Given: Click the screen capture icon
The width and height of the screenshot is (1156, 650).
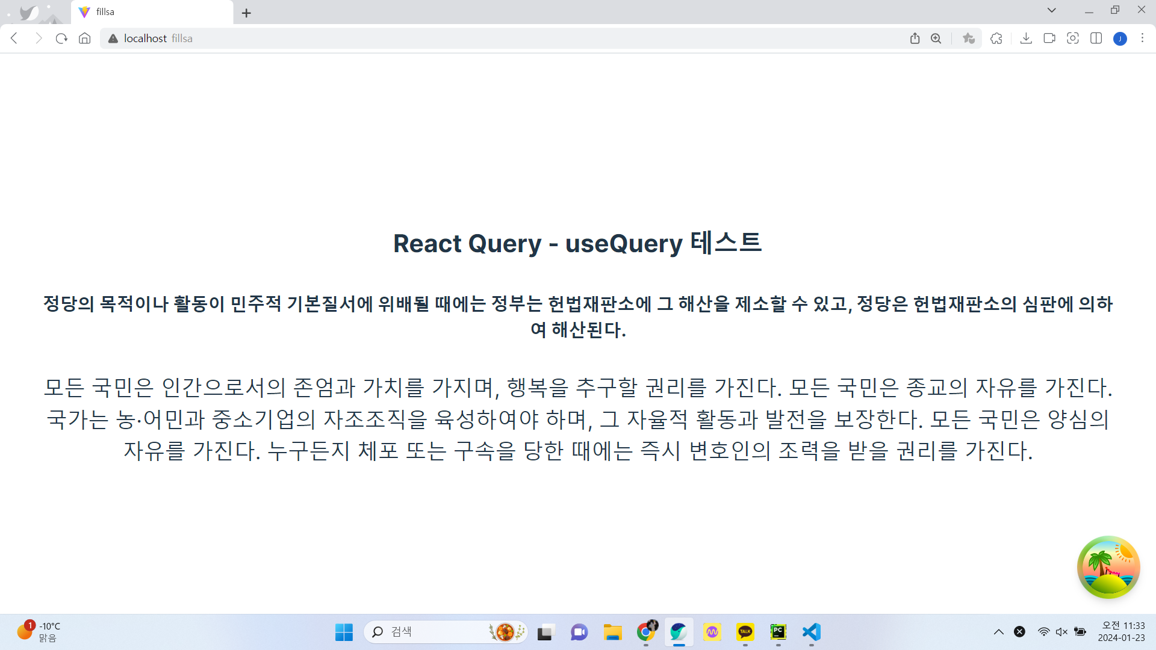Looking at the screenshot, I should (1072, 39).
